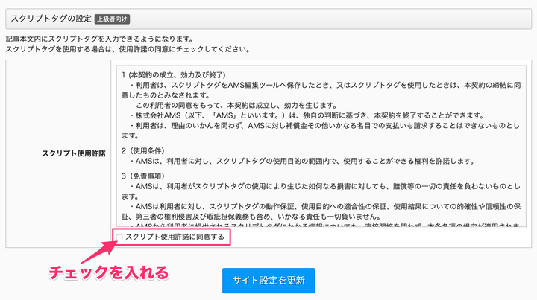Click the スクリプトタグの設定 section header

point(268,19)
